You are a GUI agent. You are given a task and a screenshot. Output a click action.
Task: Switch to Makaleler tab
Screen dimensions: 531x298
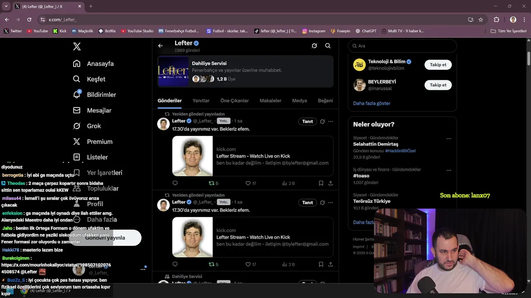270,101
